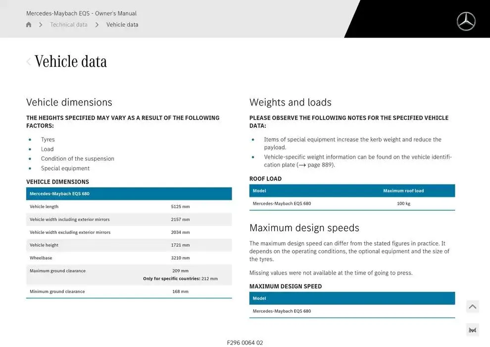Click the document number F296 0064 02
This screenshot has width=490, height=347.
[x=245, y=343]
